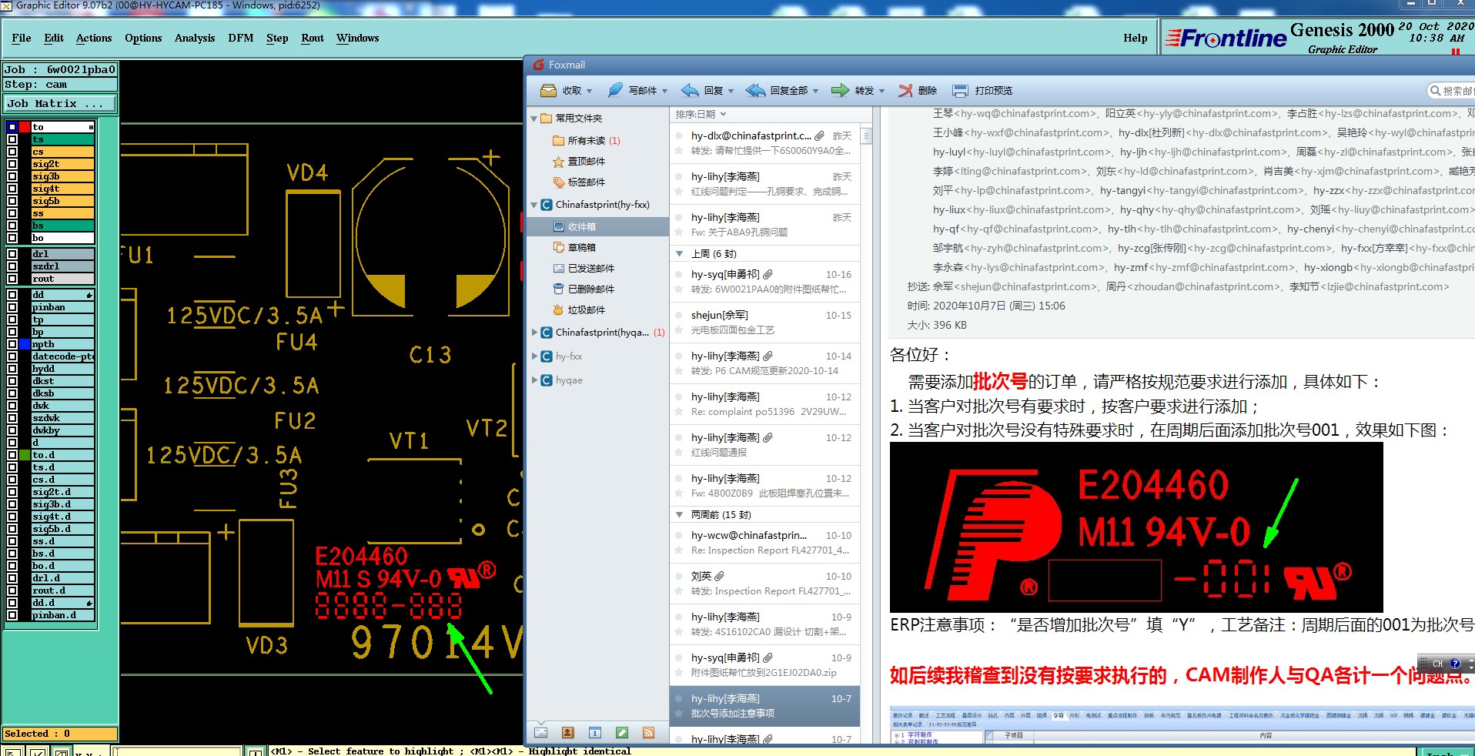
Task: Click the green forward arrow icon
Action: (840, 91)
